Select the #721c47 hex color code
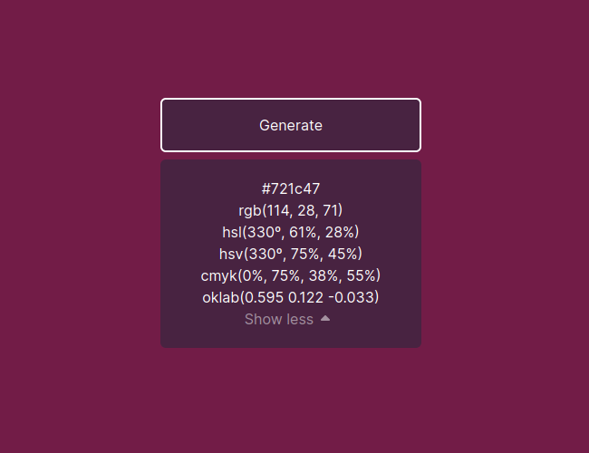This screenshot has width=589, height=453. (291, 188)
